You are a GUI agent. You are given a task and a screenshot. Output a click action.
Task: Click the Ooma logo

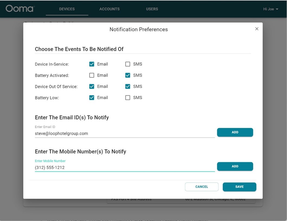tap(20, 9)
